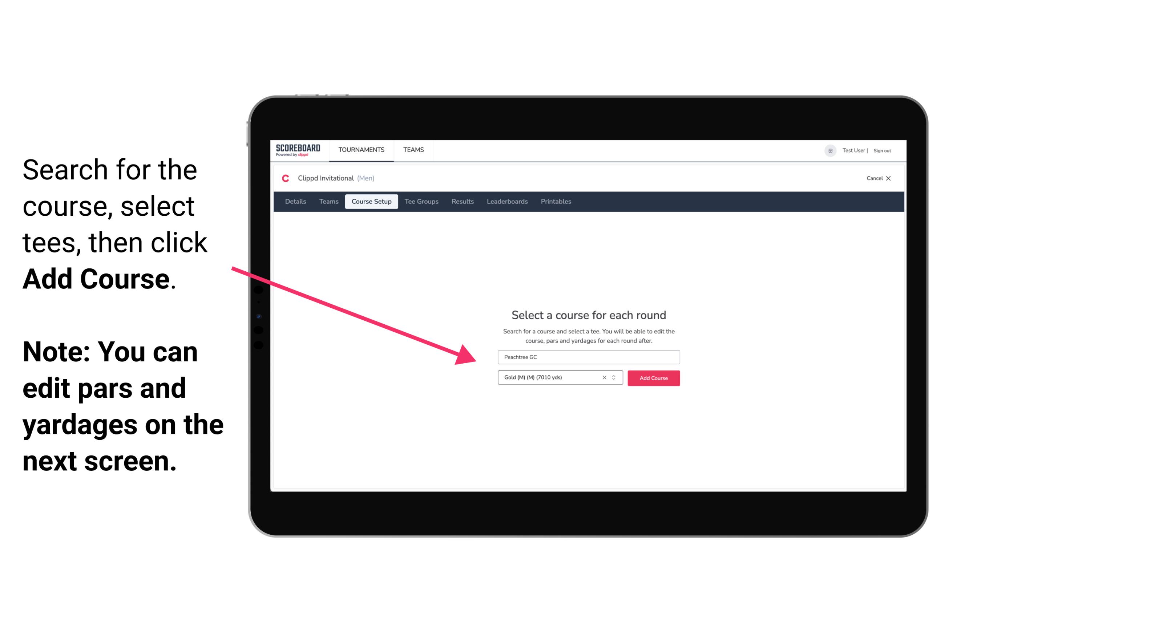Click the Sign out link
Viewport: 1175px width, 632px height.
[880, 150]
